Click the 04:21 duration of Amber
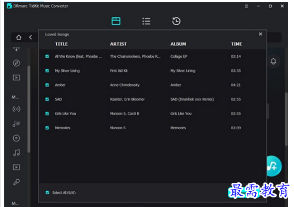Screen dimensions: 294x207 point(236,85)
